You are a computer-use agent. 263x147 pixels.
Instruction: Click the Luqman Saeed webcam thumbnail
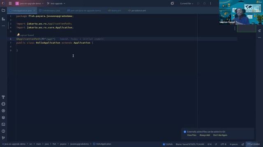[x=241, y=12]
